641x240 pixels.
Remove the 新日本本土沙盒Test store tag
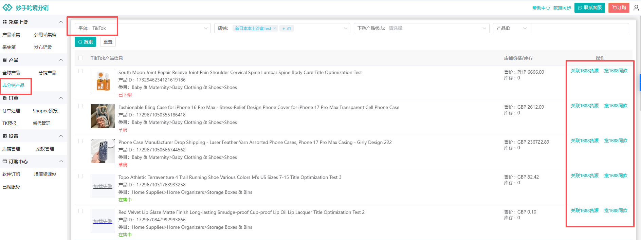[274, 28]
